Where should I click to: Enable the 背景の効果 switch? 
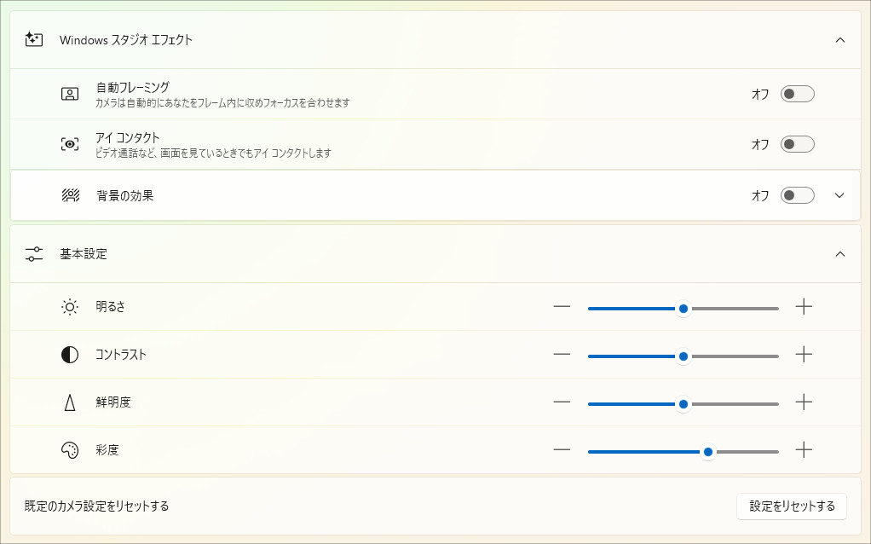click(797, 195)
